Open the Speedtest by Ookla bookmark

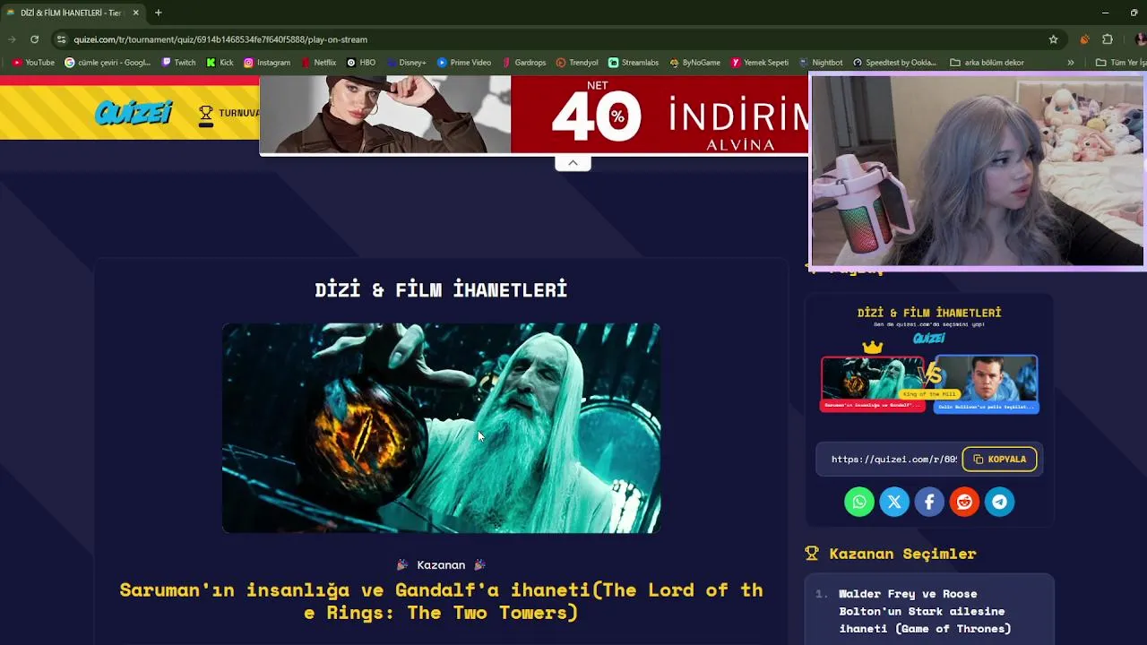(x=894, y=63)
